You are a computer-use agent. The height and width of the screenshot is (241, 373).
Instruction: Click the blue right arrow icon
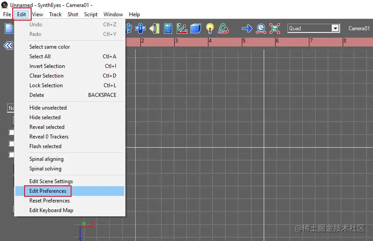point(247,28)
